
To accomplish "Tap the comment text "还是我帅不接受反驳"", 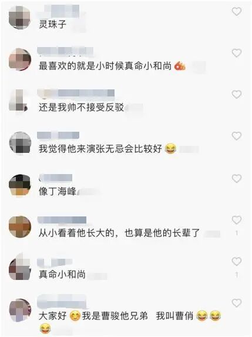I will click(x=81, y=107).
